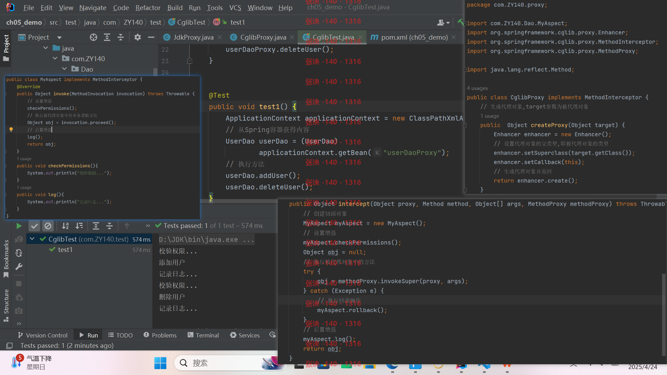Rerun tests with the green play icon
Viewport: 667px width, 375px height.
19,226
